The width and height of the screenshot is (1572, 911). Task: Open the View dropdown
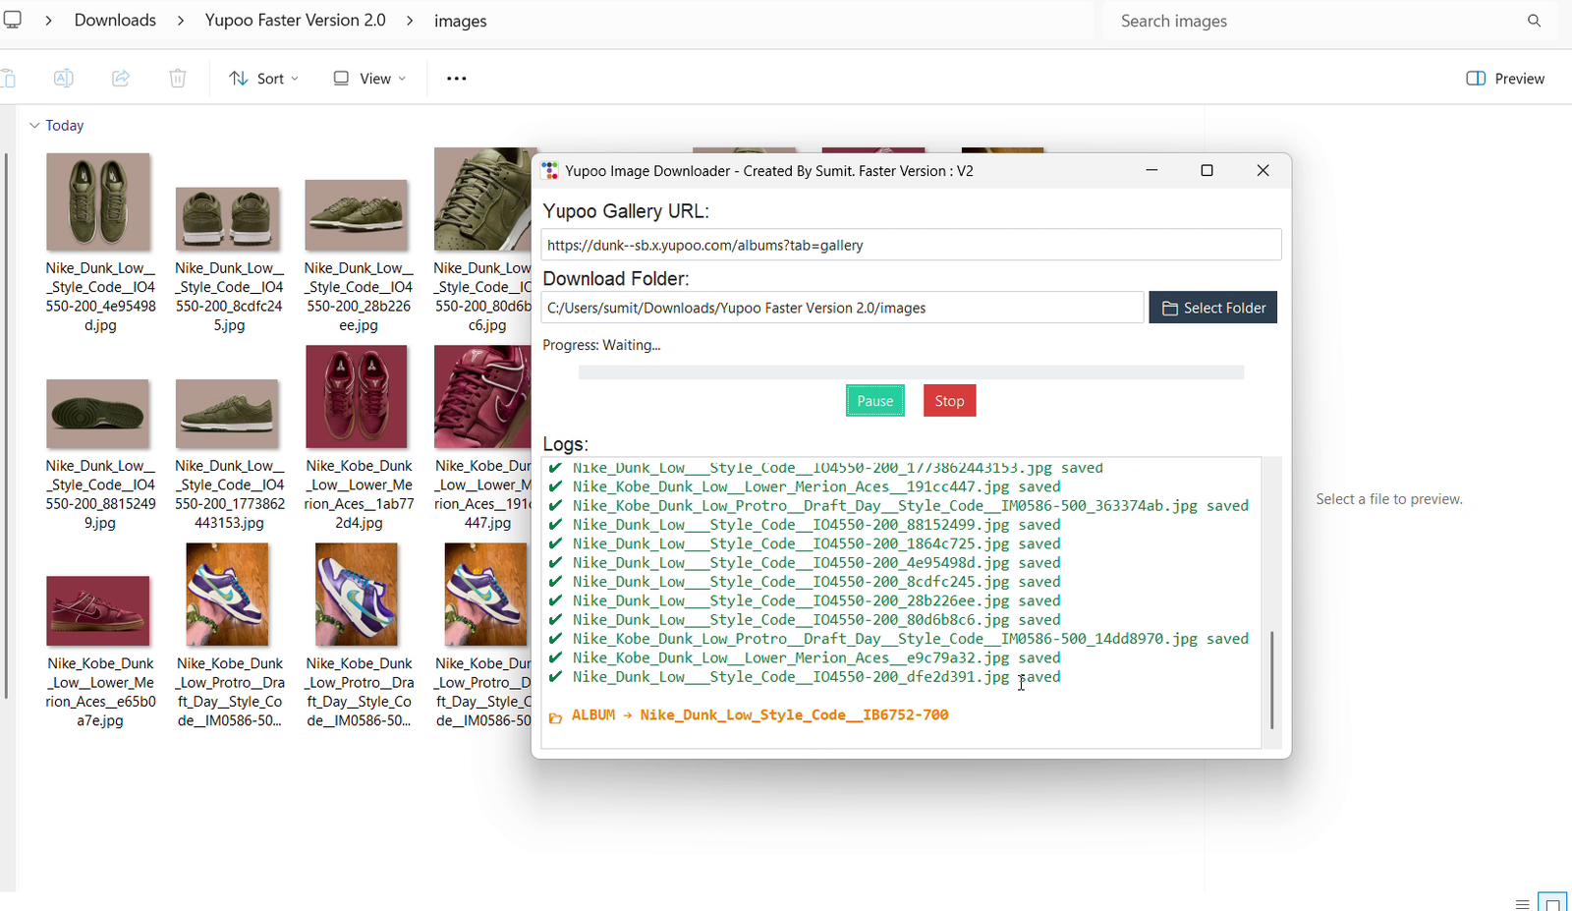point(369,79)
